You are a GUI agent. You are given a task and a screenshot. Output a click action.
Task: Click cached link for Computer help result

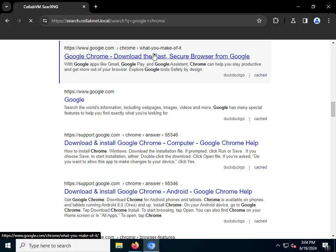point(260,167)
